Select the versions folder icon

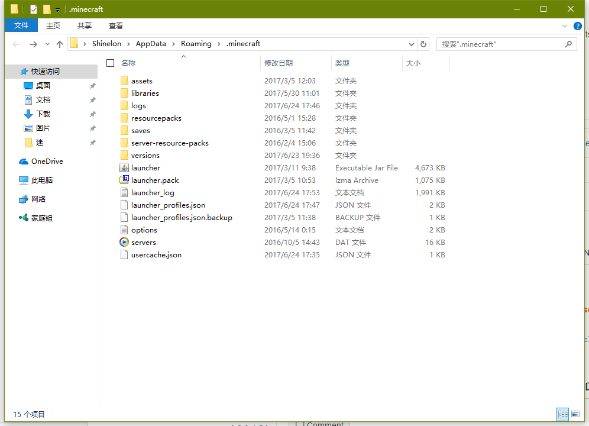point(124,155)
